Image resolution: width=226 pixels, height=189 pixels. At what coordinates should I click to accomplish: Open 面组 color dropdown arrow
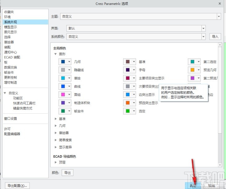click(x=69, y=94)
